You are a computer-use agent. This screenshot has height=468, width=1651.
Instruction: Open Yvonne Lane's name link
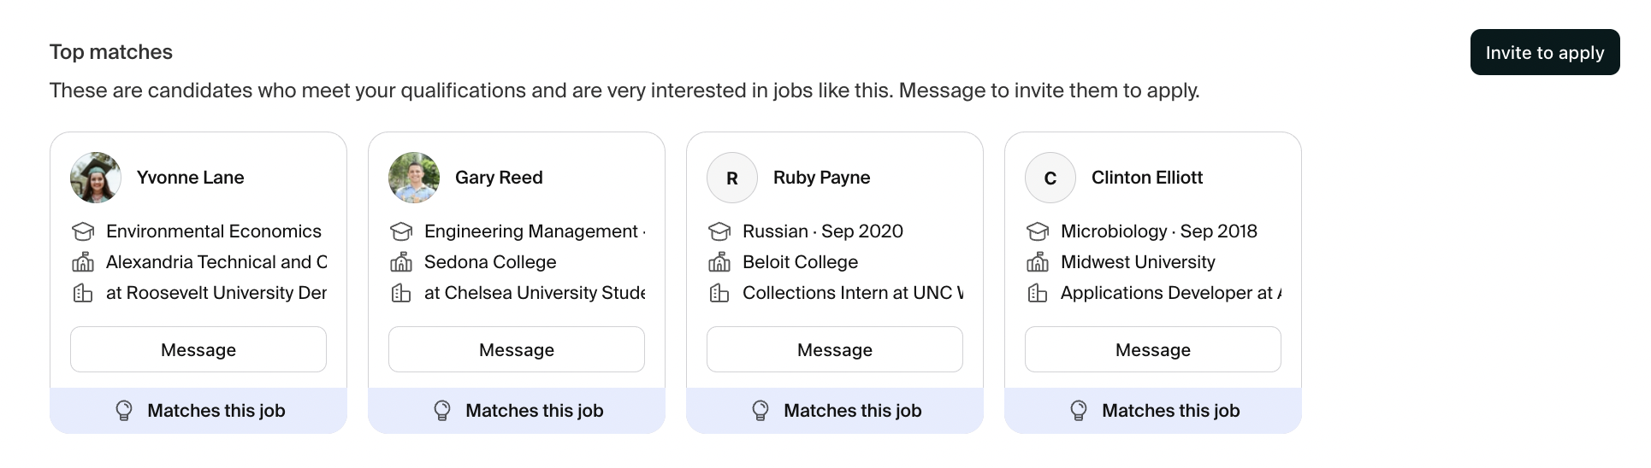(x=190, y=178)
